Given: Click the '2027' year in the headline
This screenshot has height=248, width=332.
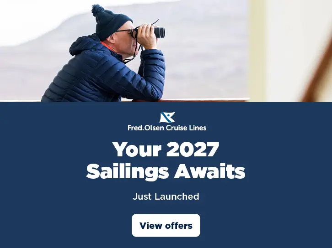Looking at the screenshot, I should pyautogui.click(x=193, y=149).
